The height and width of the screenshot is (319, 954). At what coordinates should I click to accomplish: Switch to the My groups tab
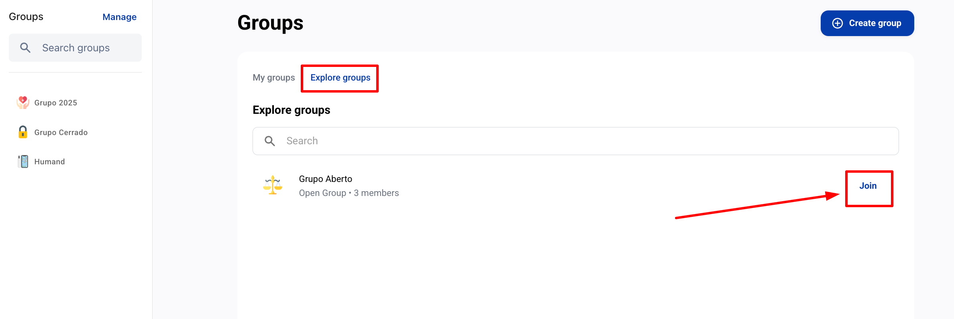tap(273, 78)
